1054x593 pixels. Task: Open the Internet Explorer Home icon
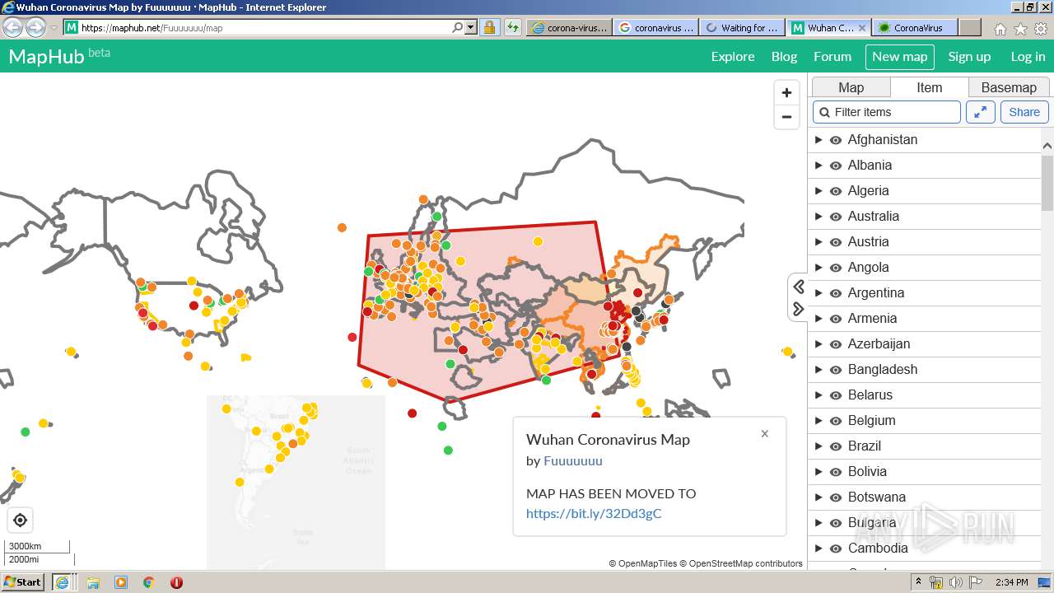1000,29
